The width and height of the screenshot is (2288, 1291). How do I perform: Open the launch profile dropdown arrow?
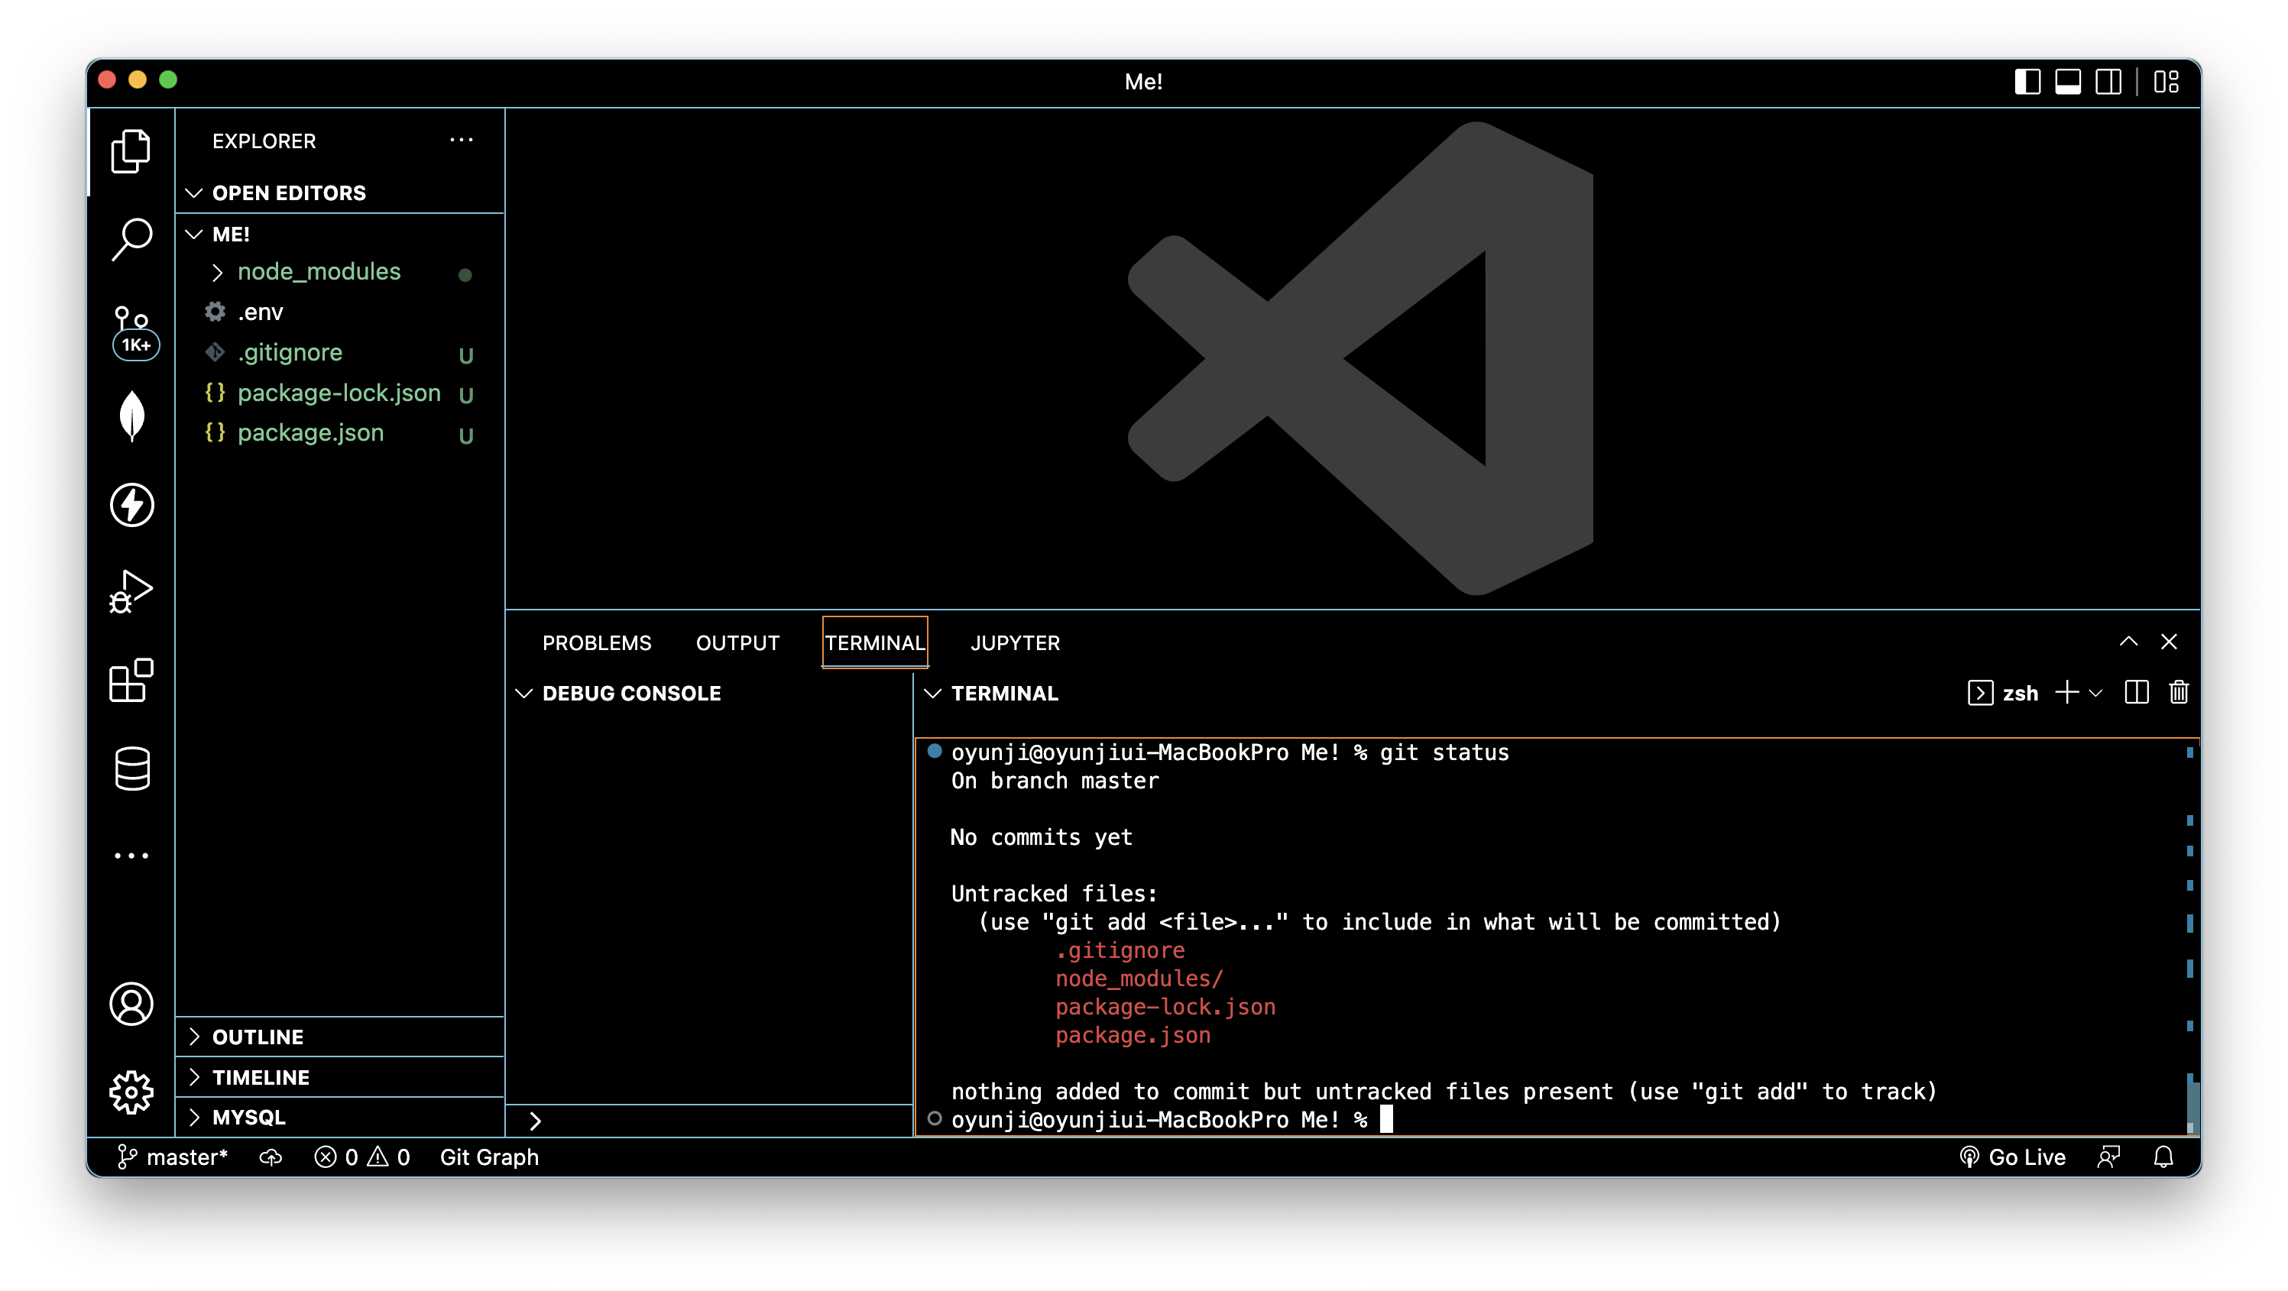click(x=2096, y=694)
